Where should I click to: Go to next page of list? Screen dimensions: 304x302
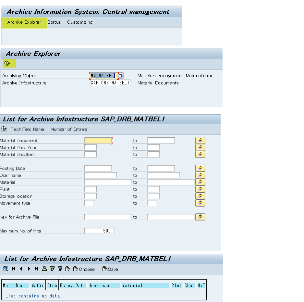29,269
